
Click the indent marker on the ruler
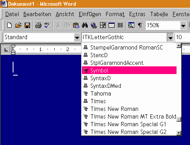click(13, 50)
